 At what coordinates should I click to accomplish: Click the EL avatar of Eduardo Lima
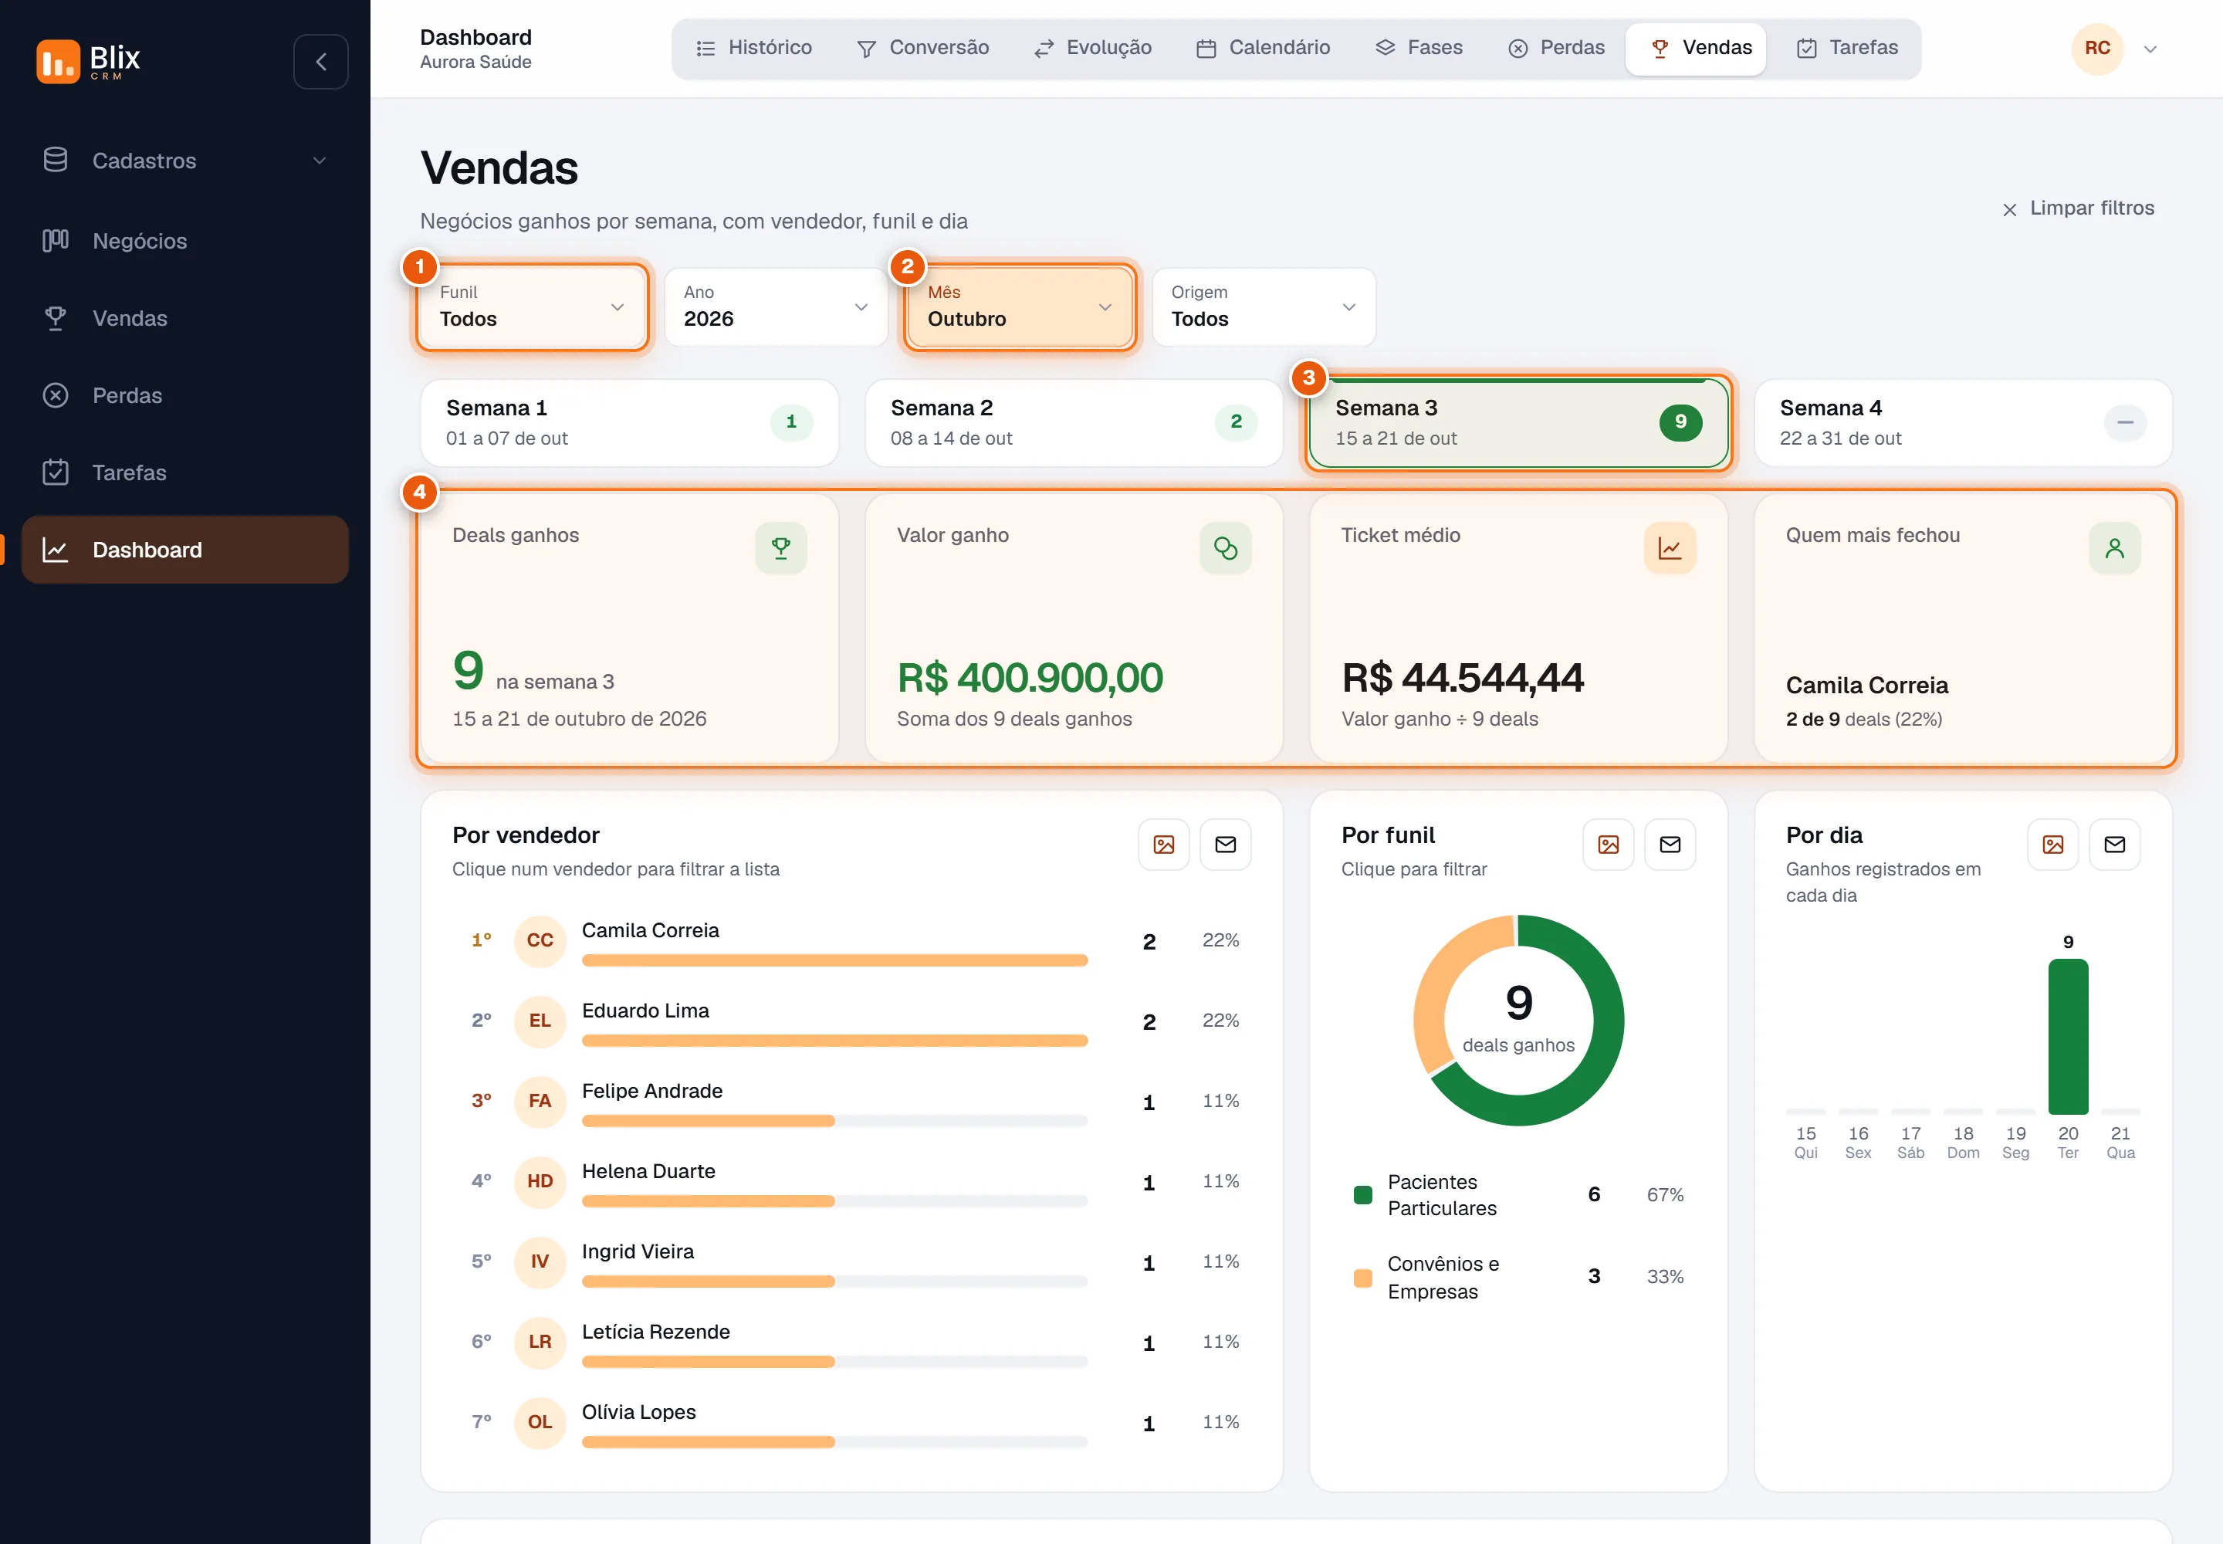click(x=540, y=1021)
